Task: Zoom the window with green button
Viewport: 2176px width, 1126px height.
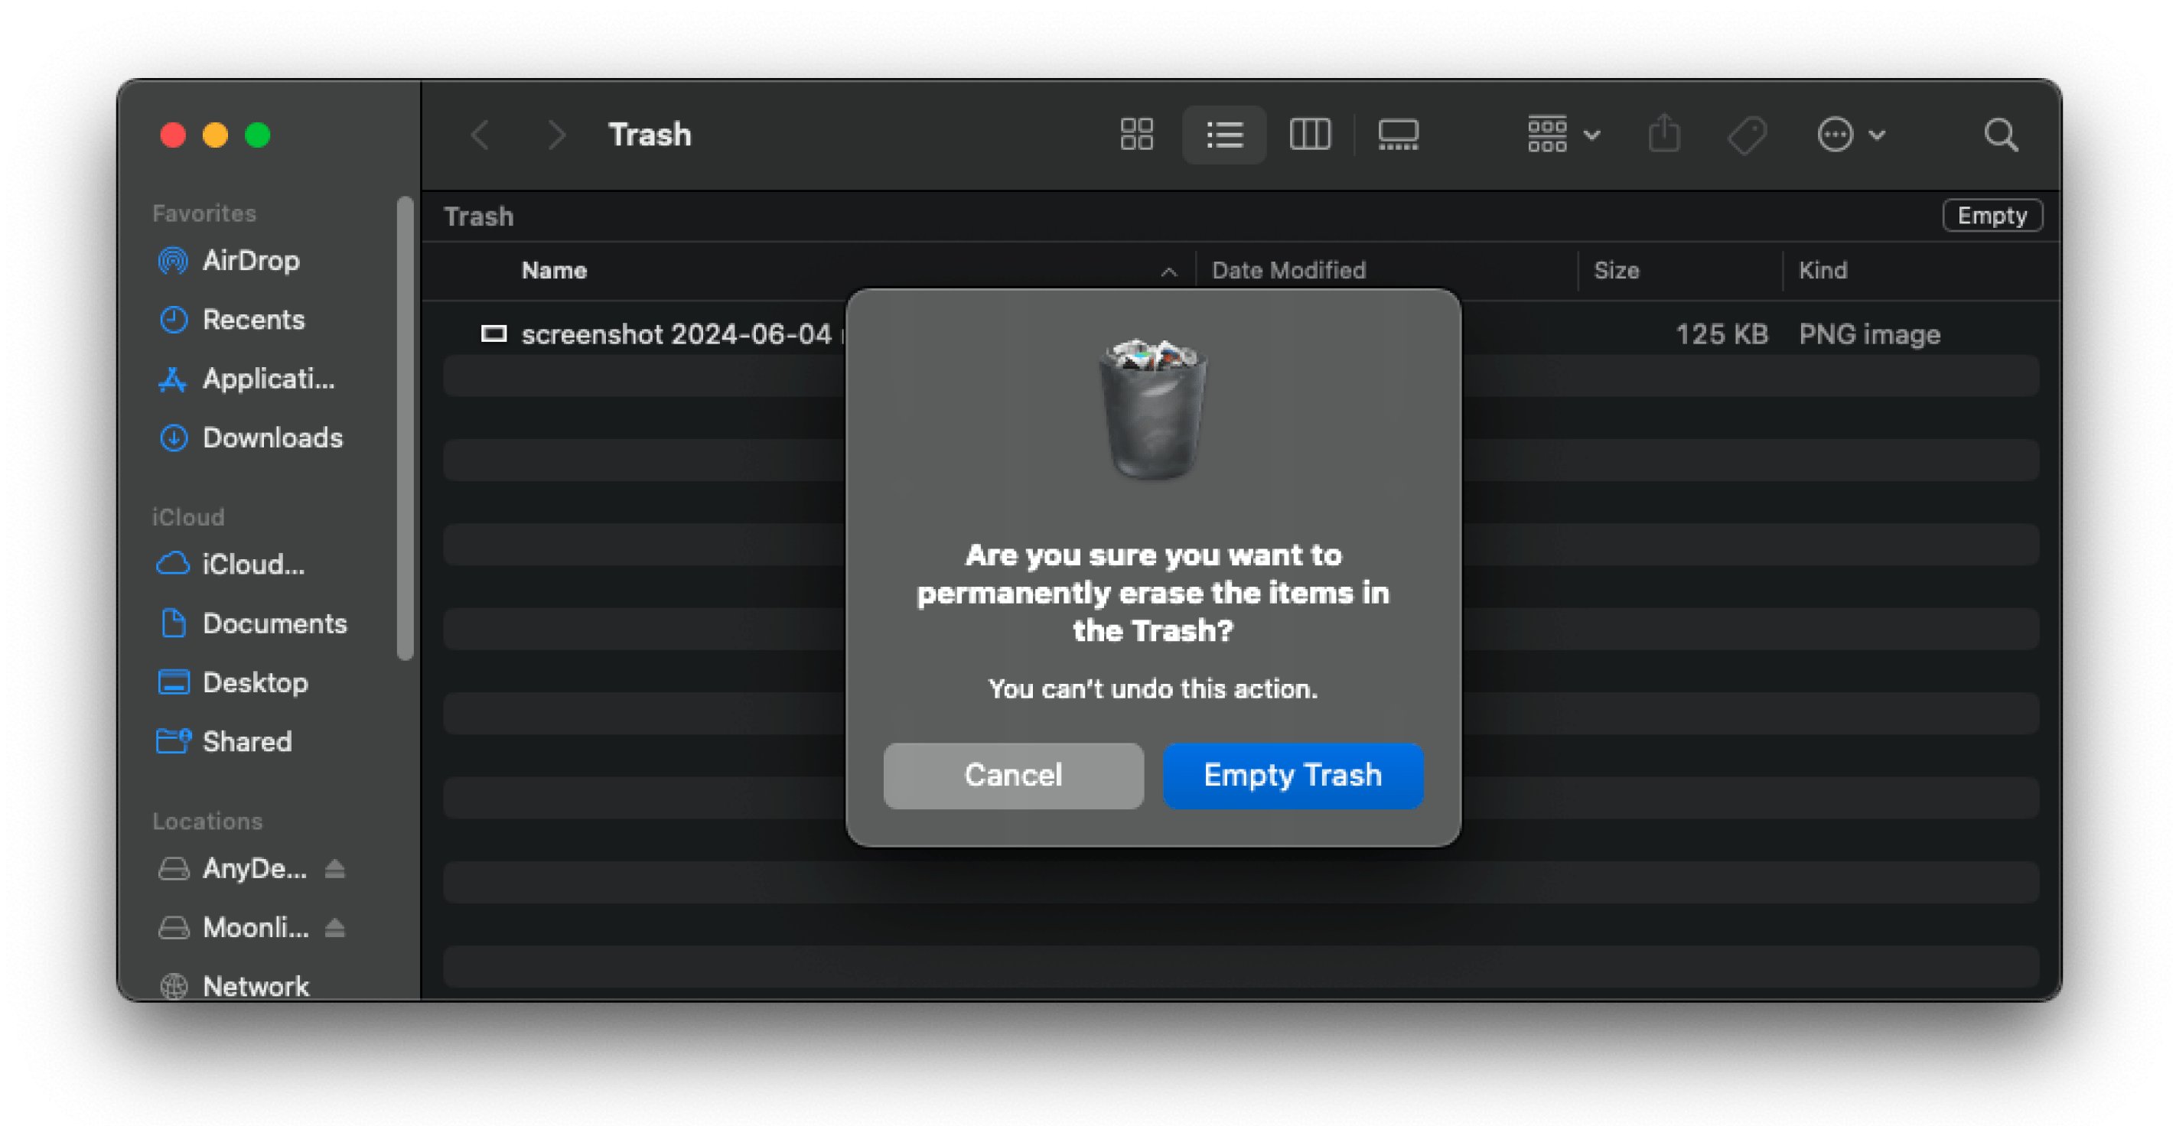Action: [258, 135]
